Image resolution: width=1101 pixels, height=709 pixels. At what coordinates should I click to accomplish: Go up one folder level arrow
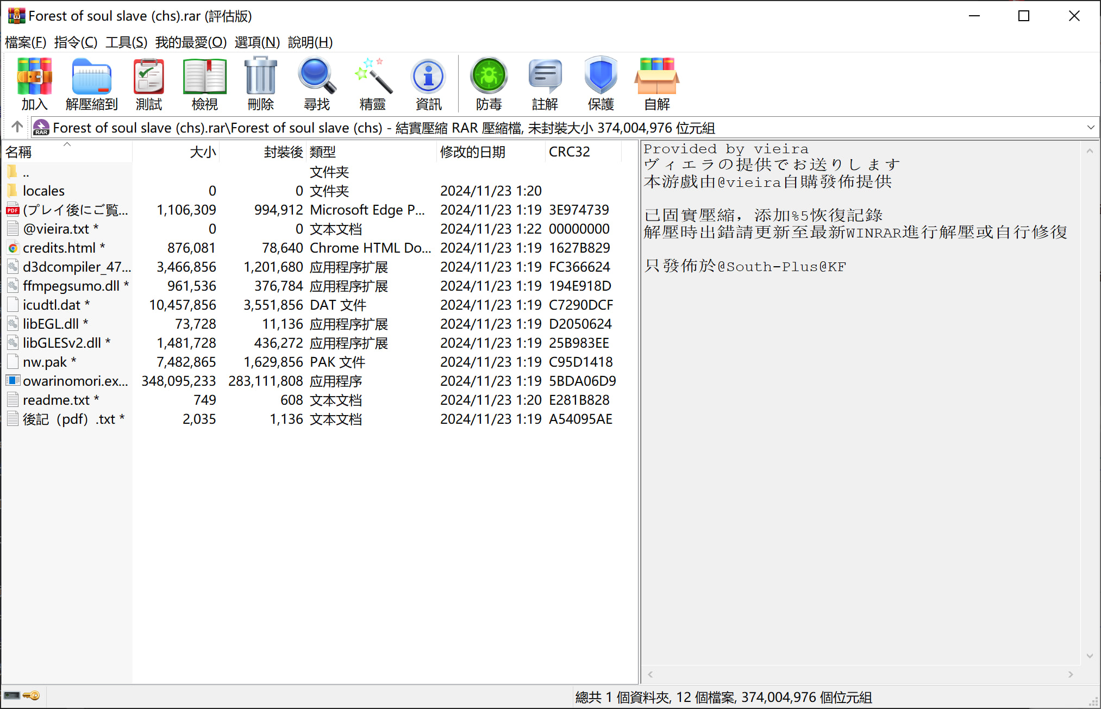pyautogui.click(x=17, y=127)
